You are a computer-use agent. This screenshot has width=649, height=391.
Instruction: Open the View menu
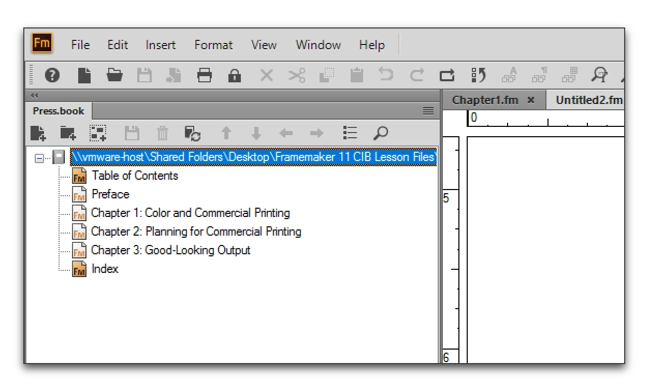point(264,45)
